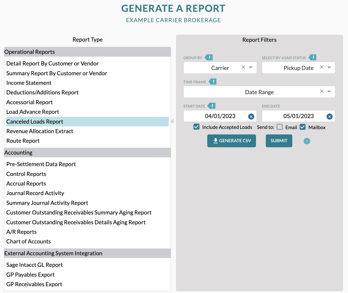Expand the Time Frame dropdown
Screen dimensions: 348x293
329,92
